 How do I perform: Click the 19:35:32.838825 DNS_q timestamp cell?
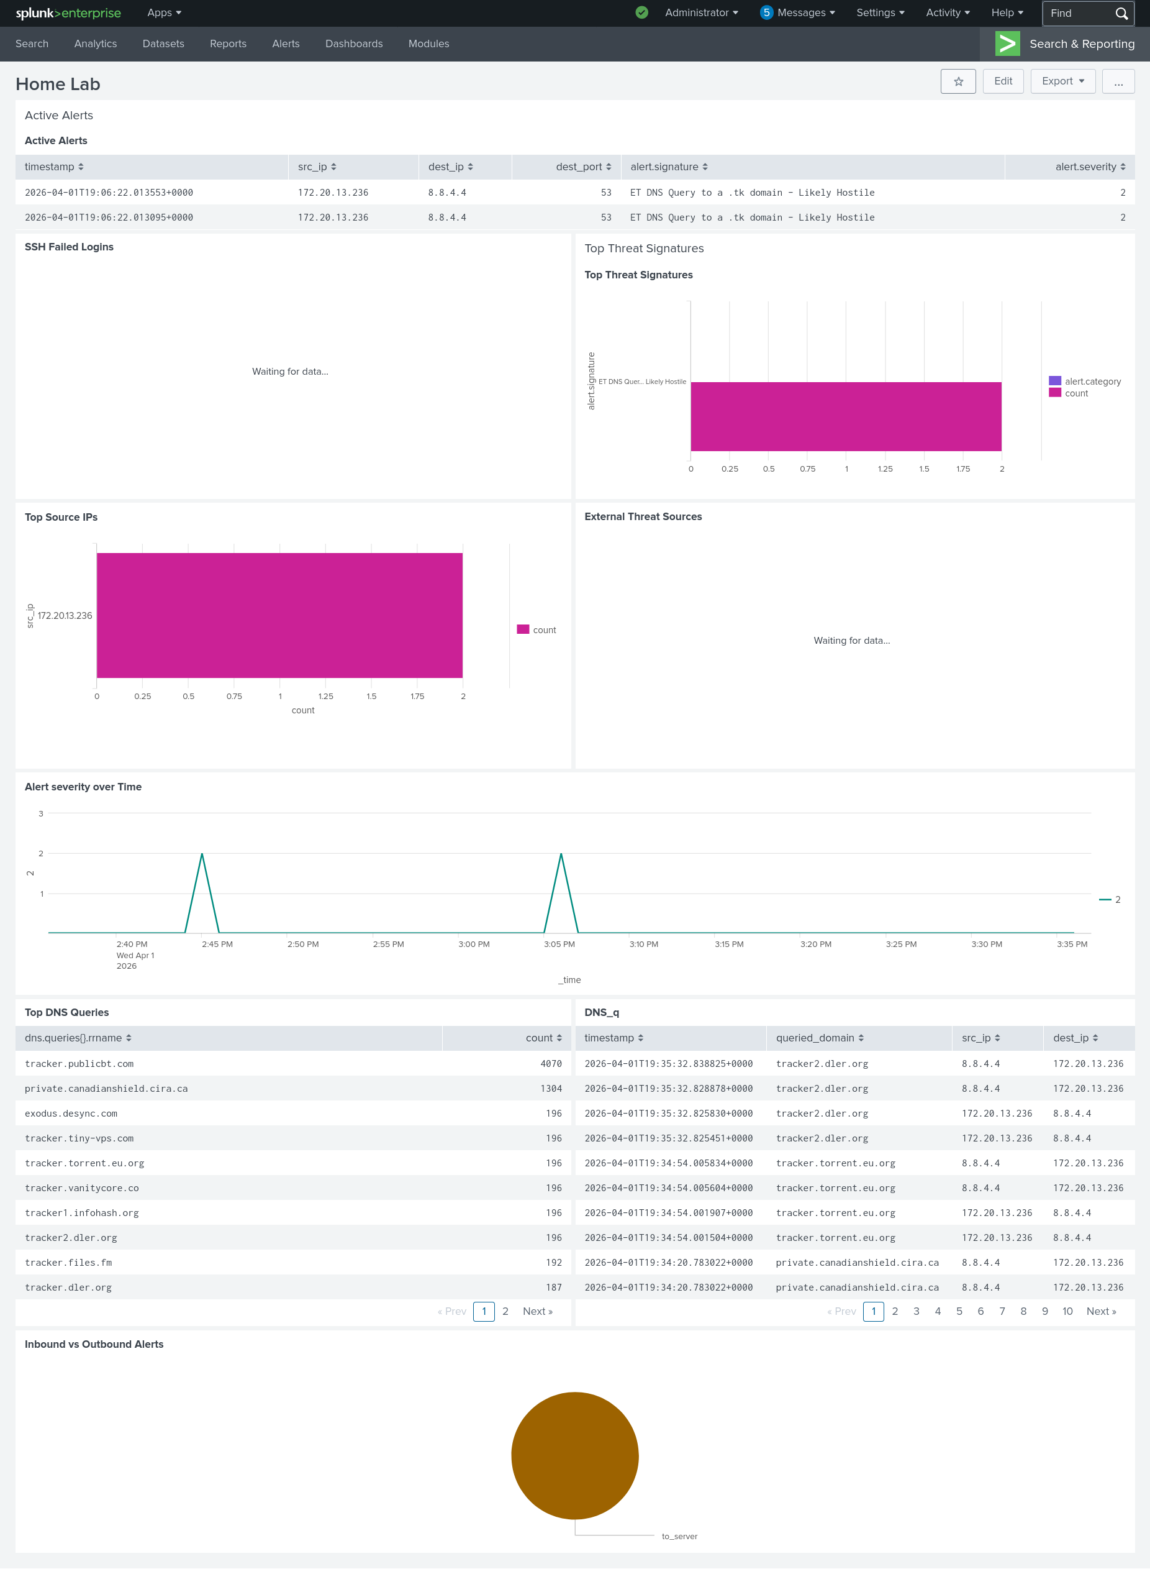(x=668, y=1064)
